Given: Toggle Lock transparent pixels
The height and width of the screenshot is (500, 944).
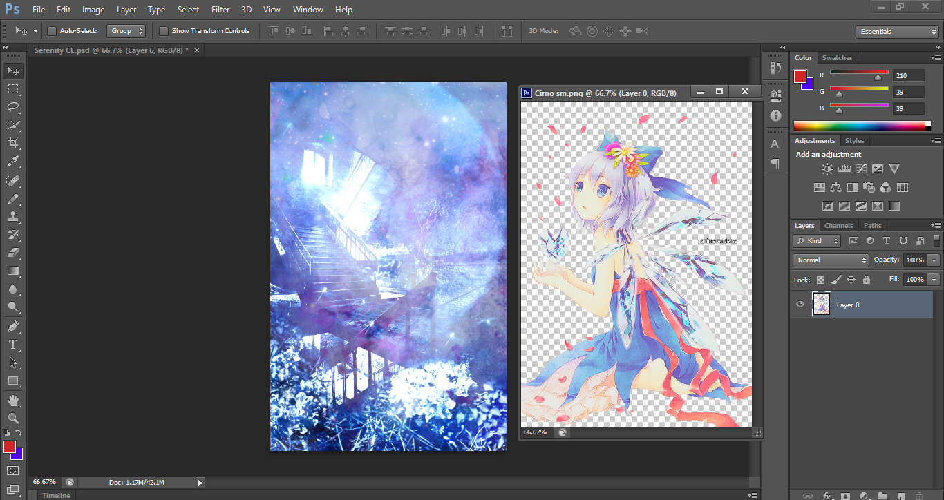Looking at the screenshot, I should [x=820, y=280].
